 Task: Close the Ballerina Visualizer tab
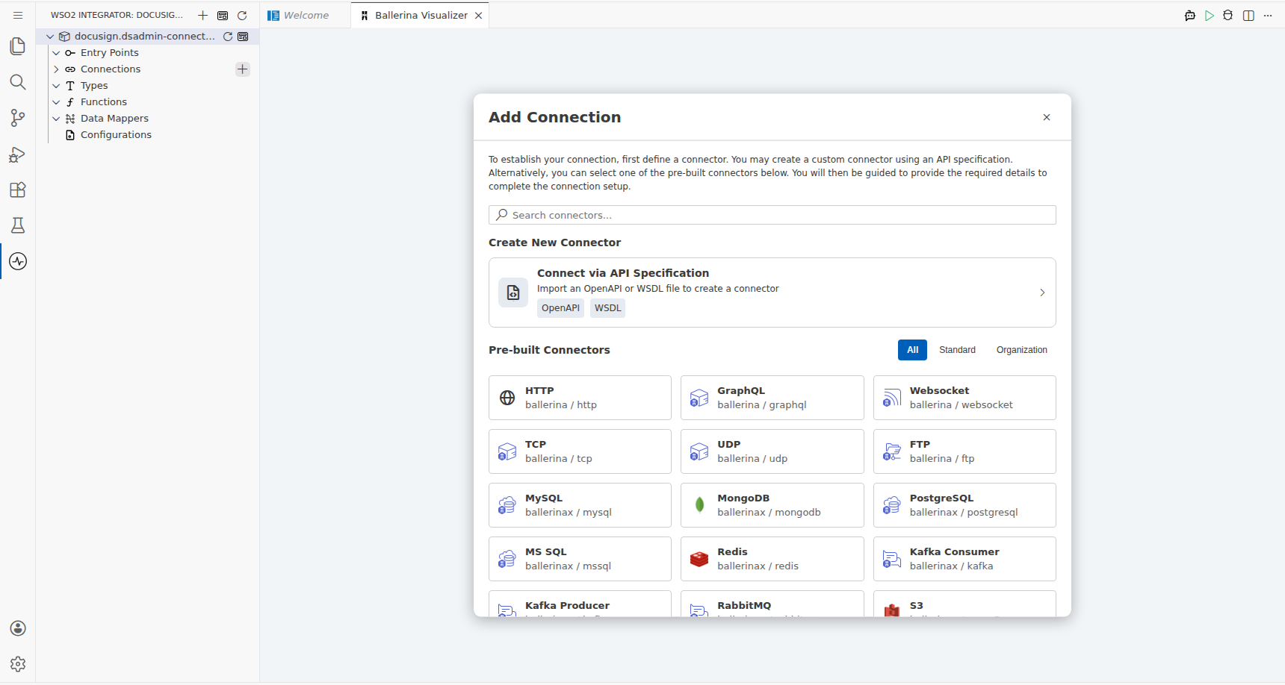[x=478, y=15]
